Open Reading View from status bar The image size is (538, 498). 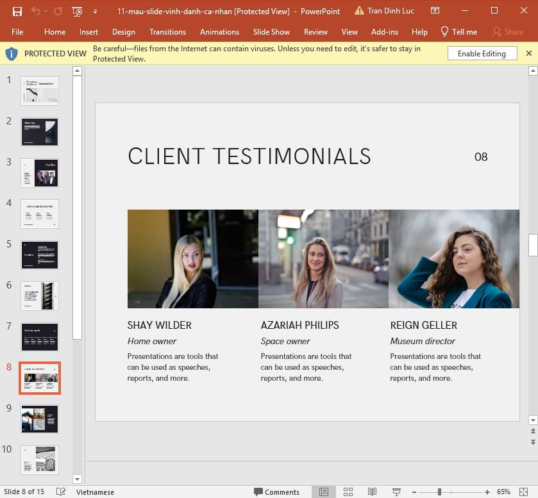point(372,492)
